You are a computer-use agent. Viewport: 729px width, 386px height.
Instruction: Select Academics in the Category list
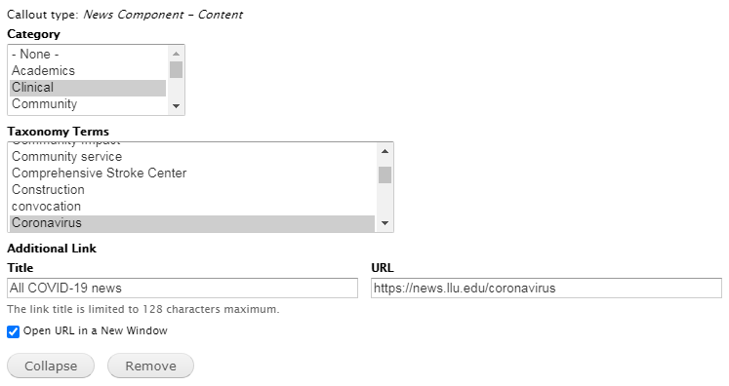pos(88,71)
